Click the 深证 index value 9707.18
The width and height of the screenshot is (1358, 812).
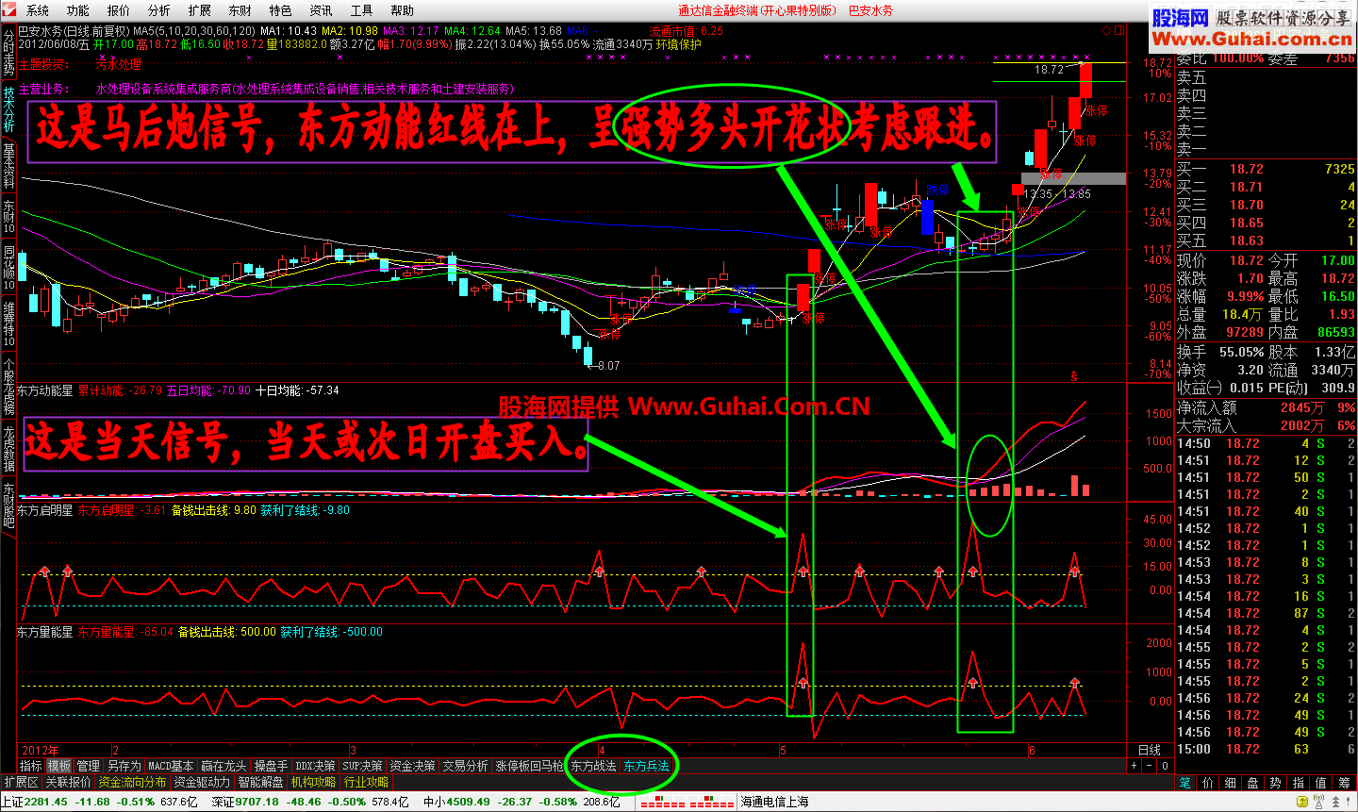pyautogui.click(x=257, y=802)
